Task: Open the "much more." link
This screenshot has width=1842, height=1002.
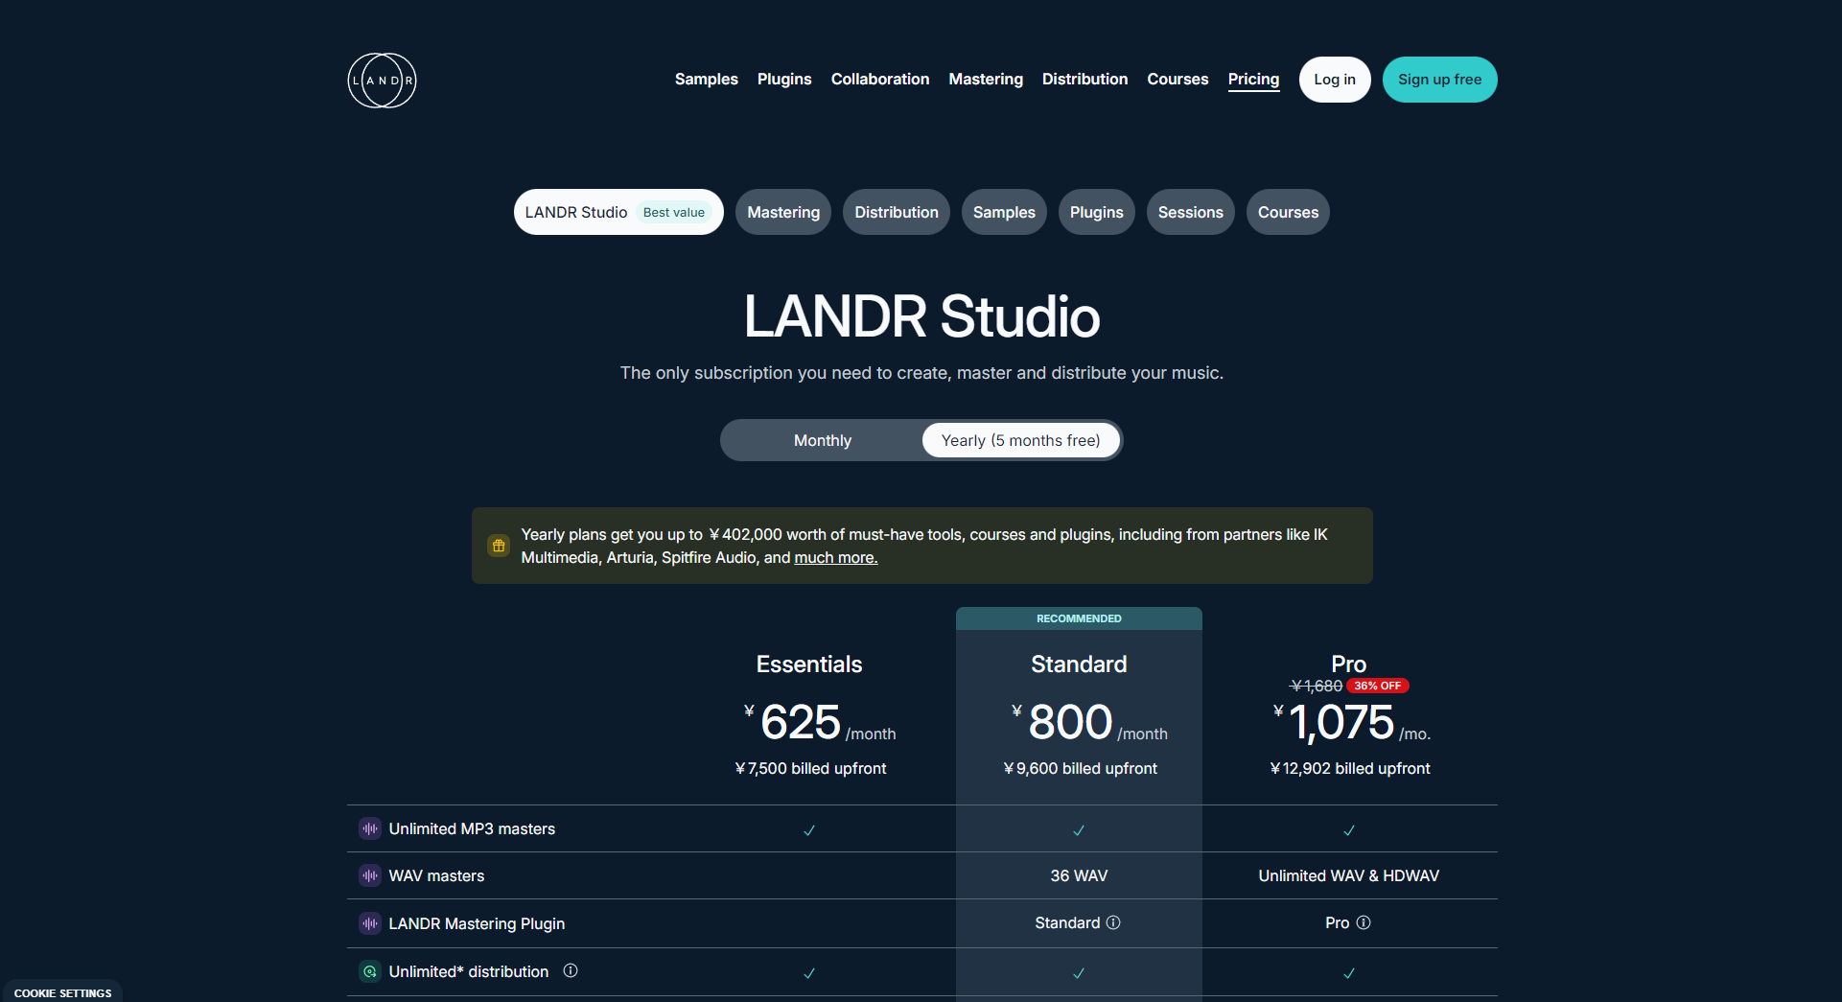Action: pyautogui.click(x=835, y=557)
